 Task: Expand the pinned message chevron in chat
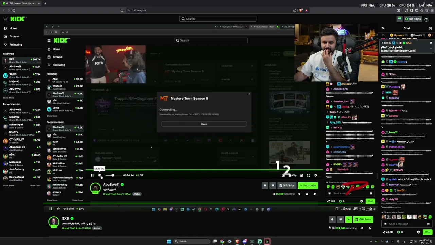click(431, 48)
